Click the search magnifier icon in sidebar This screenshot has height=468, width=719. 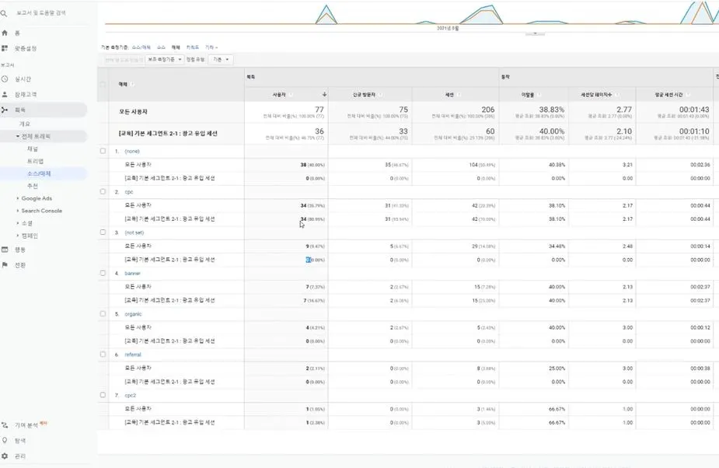point(4,13)
